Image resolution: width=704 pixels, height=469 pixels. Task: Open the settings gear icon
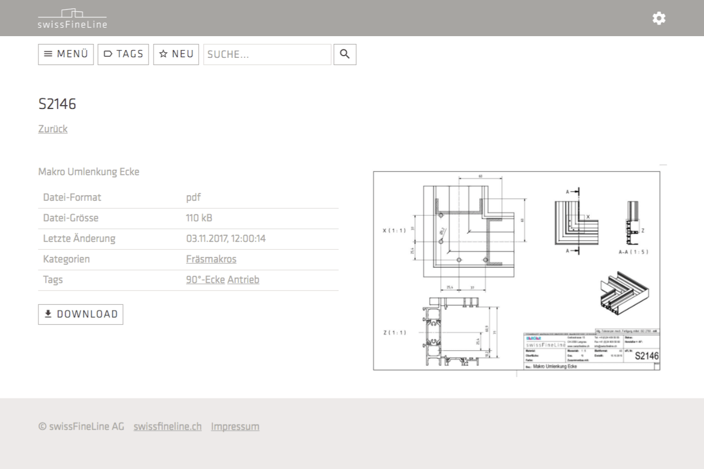(x=658, y=18)
